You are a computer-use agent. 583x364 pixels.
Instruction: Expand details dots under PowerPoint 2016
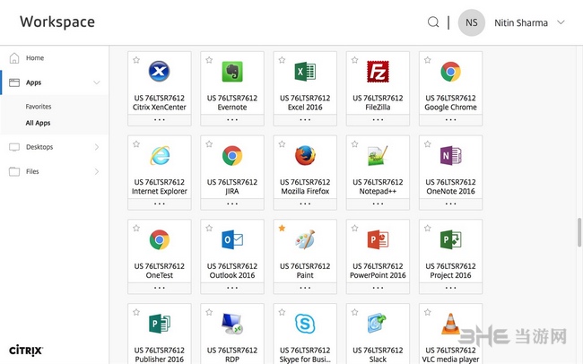[x=378, y=288]
